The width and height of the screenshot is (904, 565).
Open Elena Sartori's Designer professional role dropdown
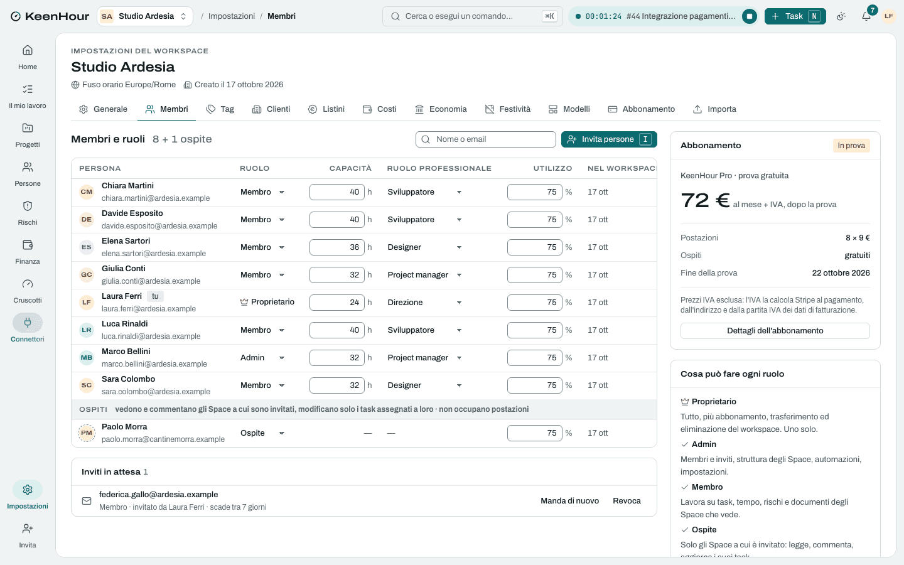click(425, 247)
